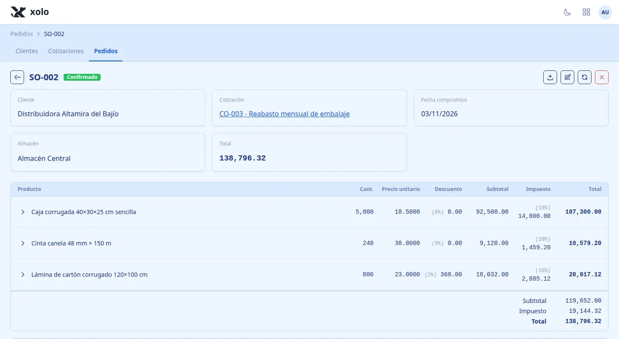Click subtotal cell 9,120.00
This screenshot has height=339, width=619.
(x=494, y=243)
